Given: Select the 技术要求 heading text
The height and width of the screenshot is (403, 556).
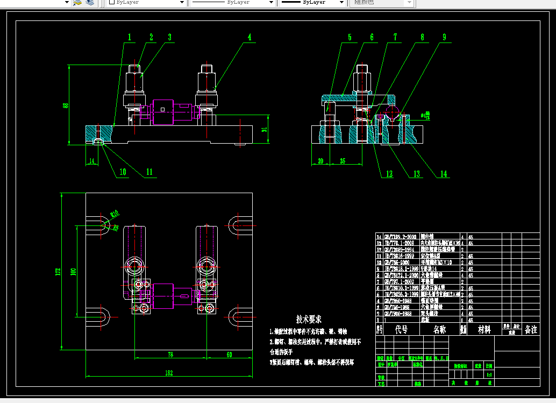Looking at the screenshot, I should click(309, 319).
